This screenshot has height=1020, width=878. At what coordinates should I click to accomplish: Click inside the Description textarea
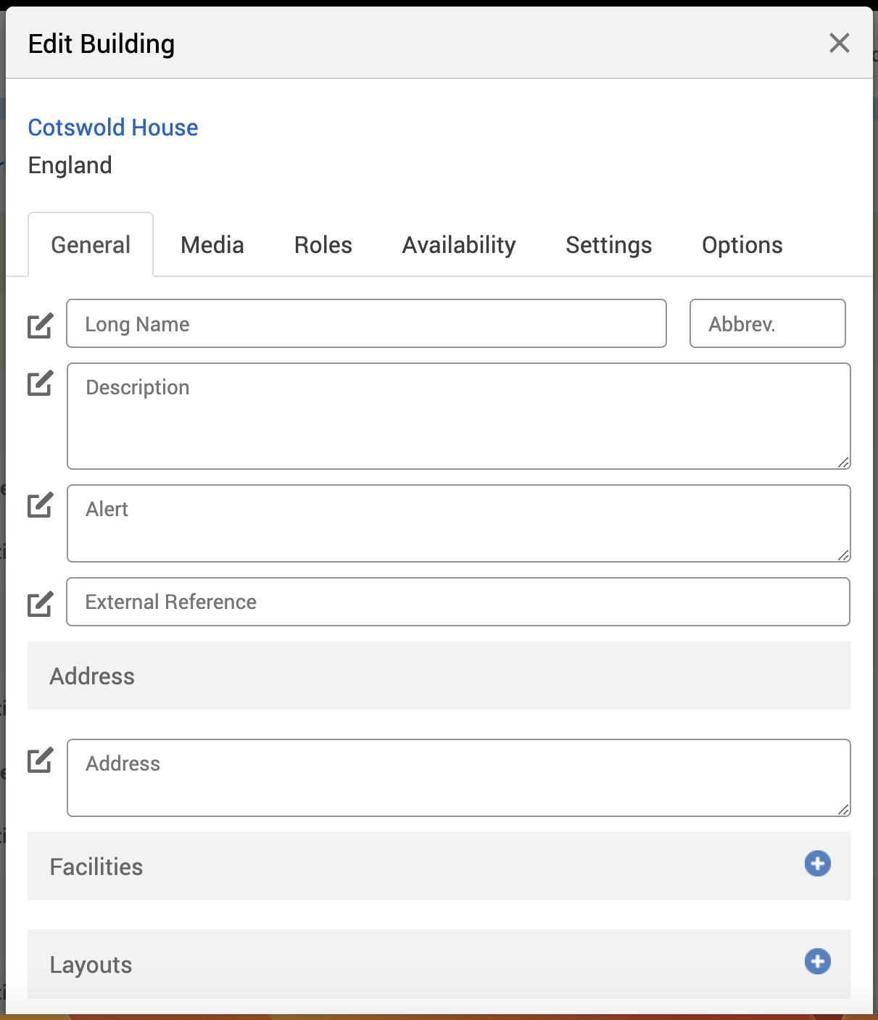pos(458,417)
